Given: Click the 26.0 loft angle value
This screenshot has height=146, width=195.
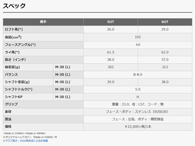Looking at the screenshot, I should click(x=111, y=29).
